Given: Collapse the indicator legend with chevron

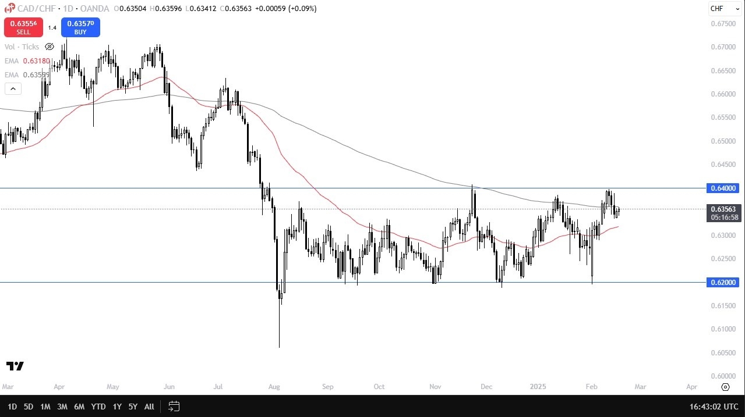Looking at the screenshot, I should click(13, 89).
